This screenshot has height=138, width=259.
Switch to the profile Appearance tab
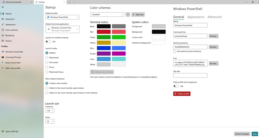196,17
